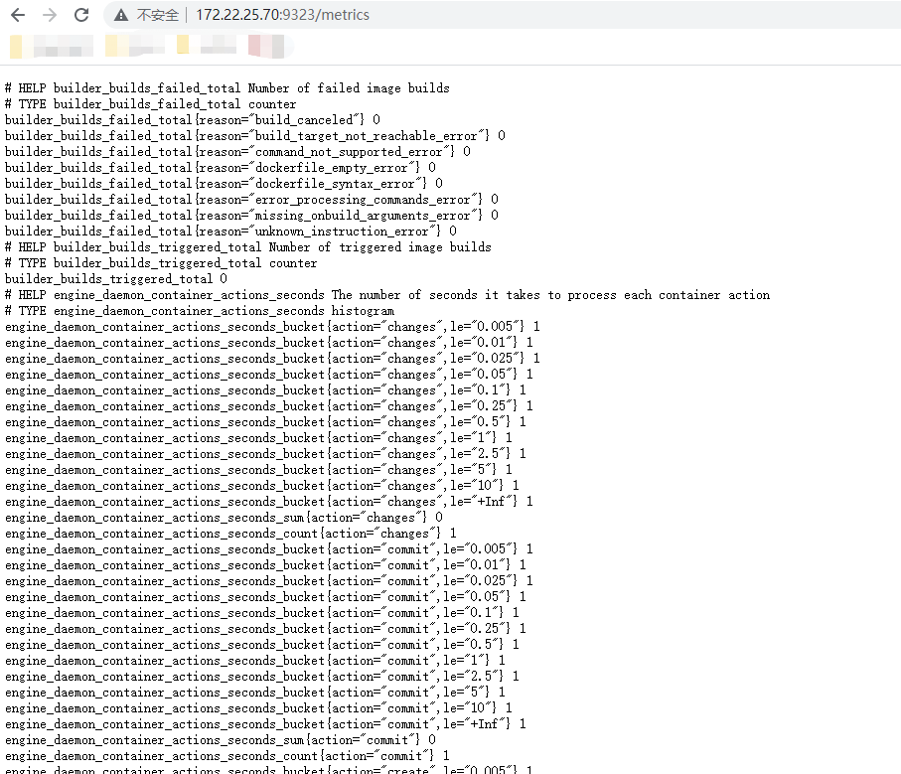
Task: Click the seconds_count action="commit" line
Action: tap(226, 755)
